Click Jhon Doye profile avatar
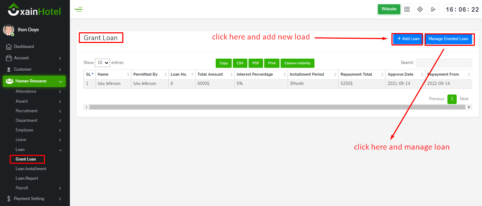The height and width of the screenshot is (206, 482). (9, 30)
